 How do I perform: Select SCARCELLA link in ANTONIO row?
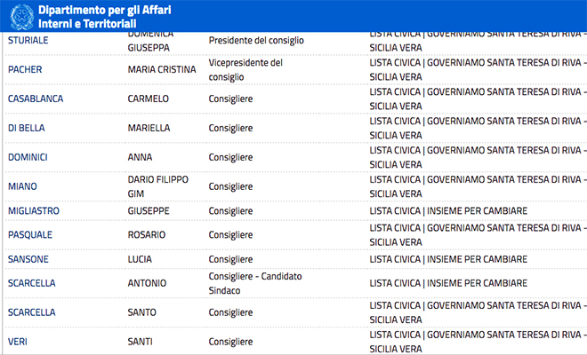[31, 283]
